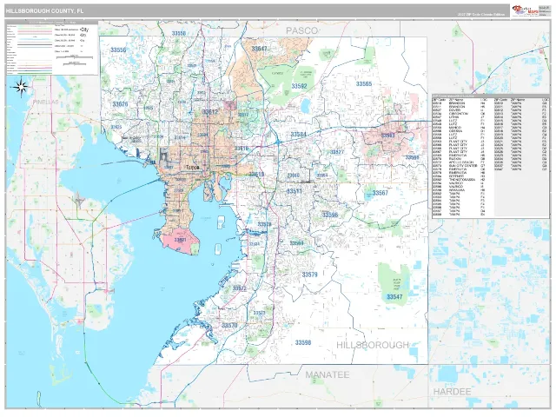
Task: Click ZIP code label 33558
Action: click(179, 33)
